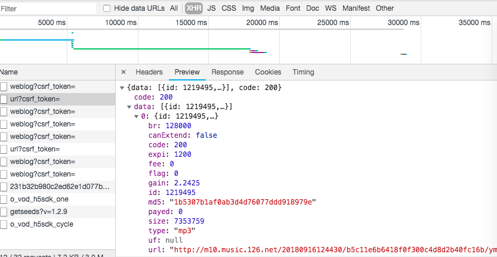The width and height of the screenshot is (497, 257).
Task: Show the Timing tab
Action: (x=303, y=72)
